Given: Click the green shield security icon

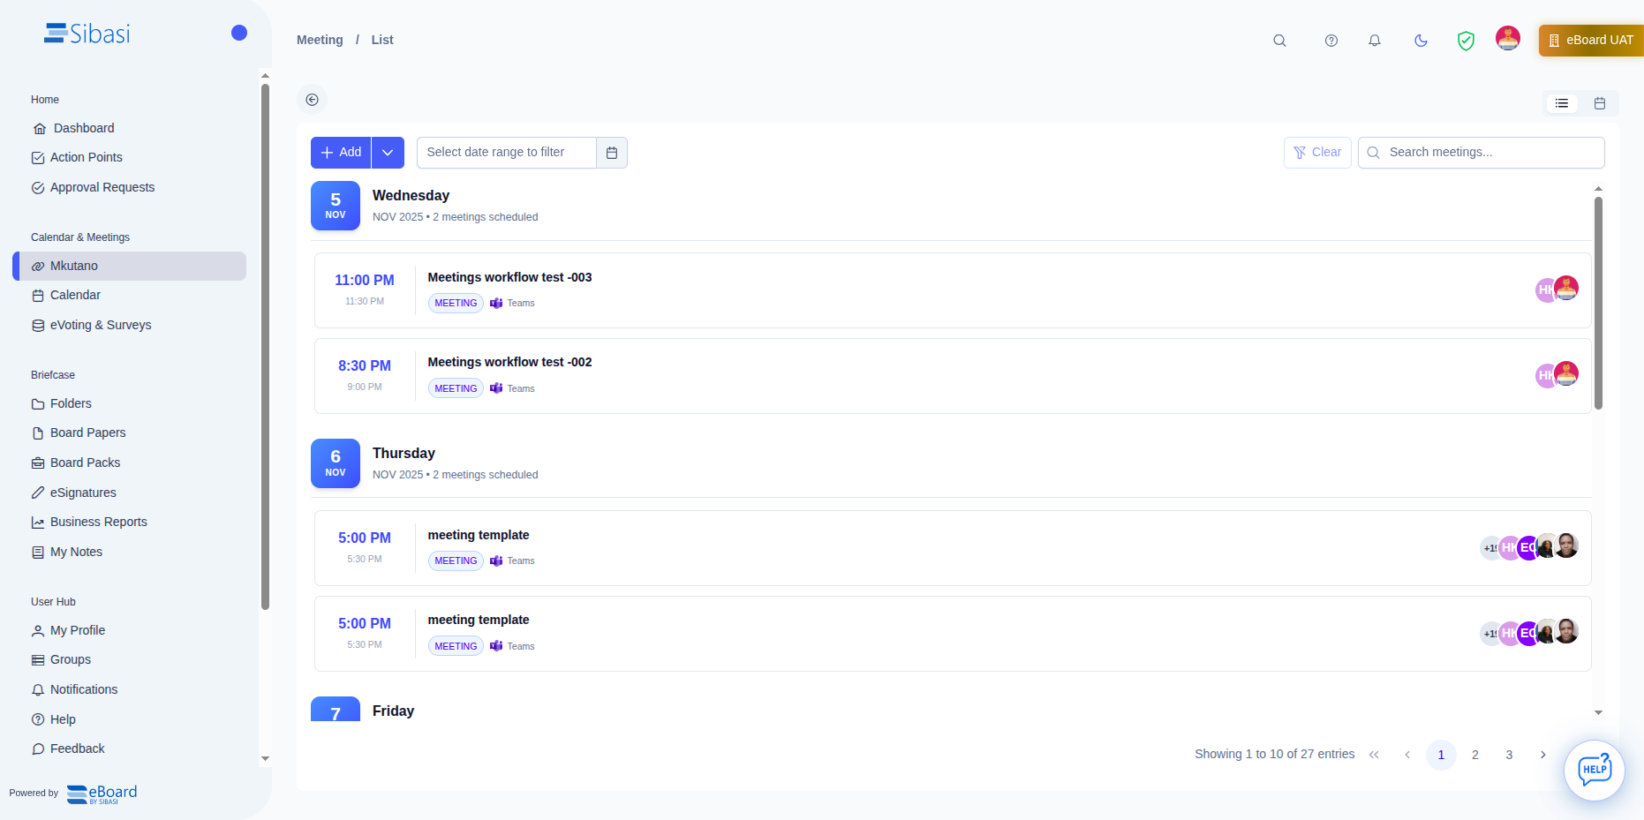Looking at the screenshot, I should pos(1466,41).
